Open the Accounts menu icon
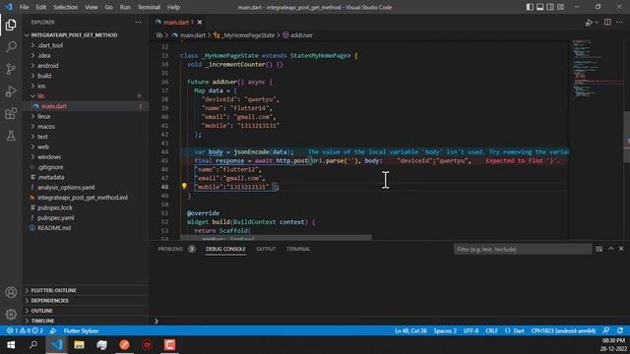 11,292
